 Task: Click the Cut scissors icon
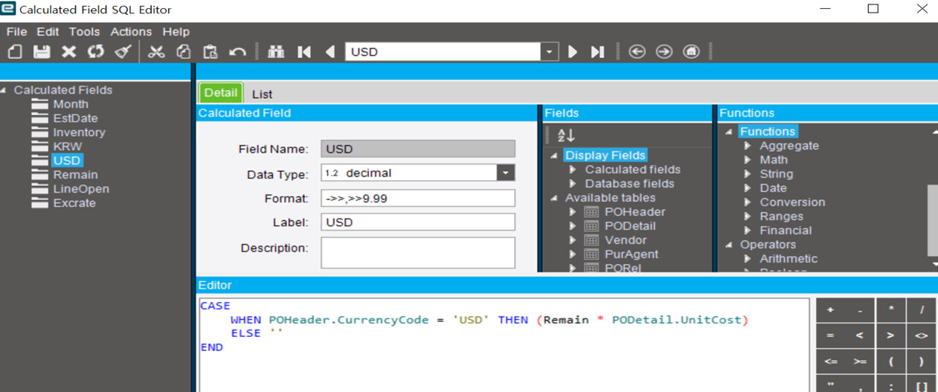[156, 52]
